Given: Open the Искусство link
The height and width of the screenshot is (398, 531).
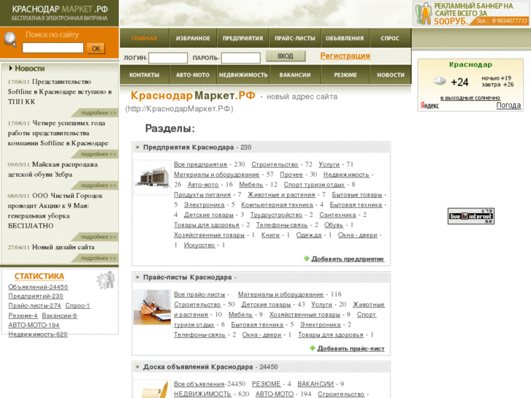Looking at the screenshot, I should click(199, 245).
